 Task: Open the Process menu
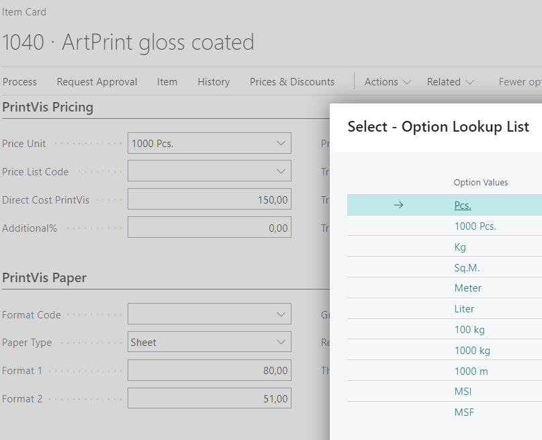point(19,82)
